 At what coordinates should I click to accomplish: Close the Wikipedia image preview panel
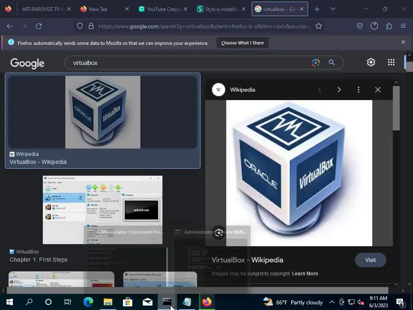[x=378, y=90]
